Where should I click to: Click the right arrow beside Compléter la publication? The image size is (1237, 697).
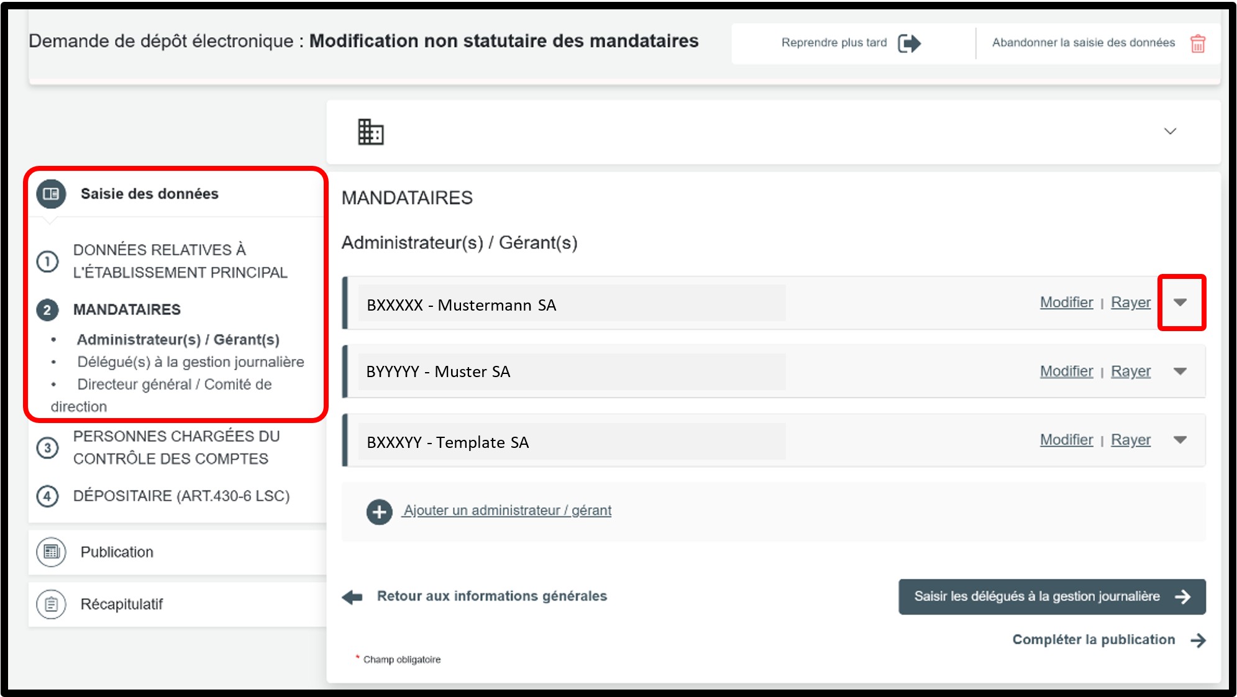1198,640
